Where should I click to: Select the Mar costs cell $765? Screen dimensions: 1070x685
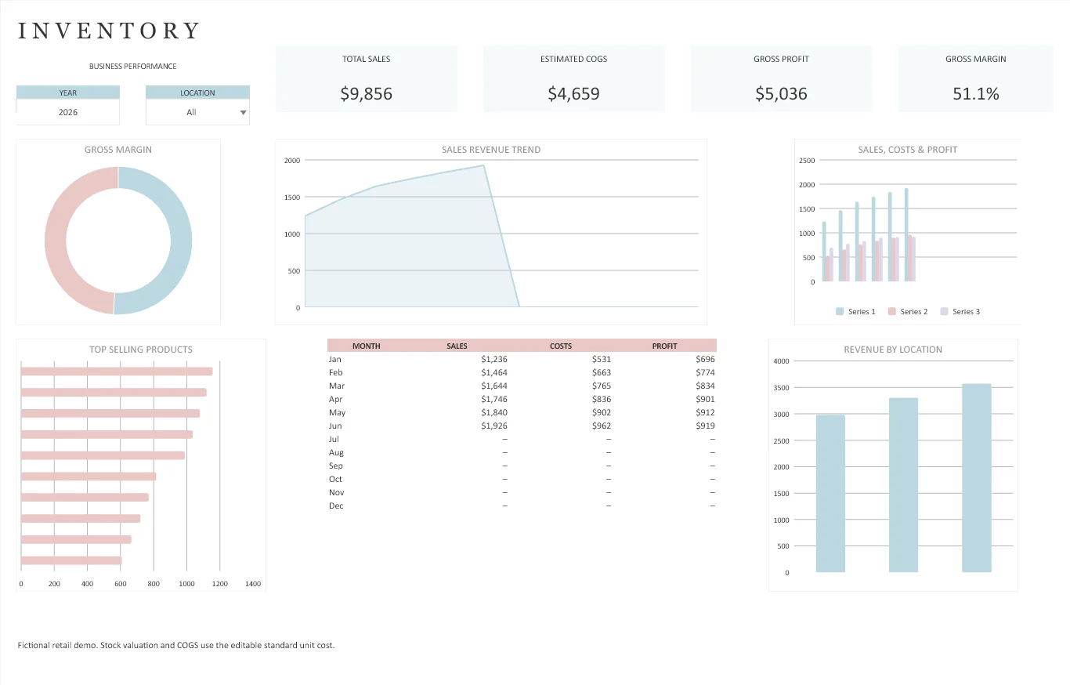pyautogui.click(x=602, y=386)
